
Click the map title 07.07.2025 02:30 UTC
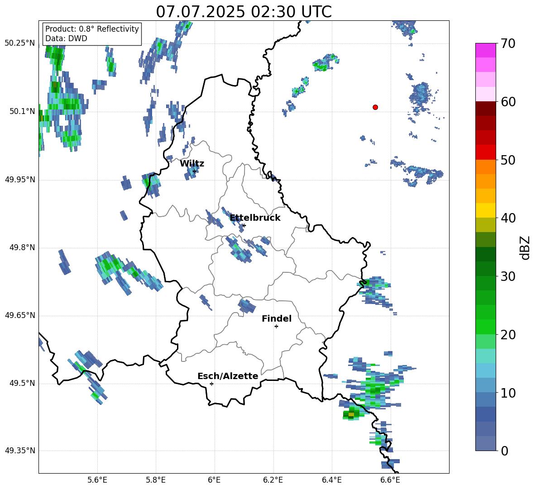[244, 12]
